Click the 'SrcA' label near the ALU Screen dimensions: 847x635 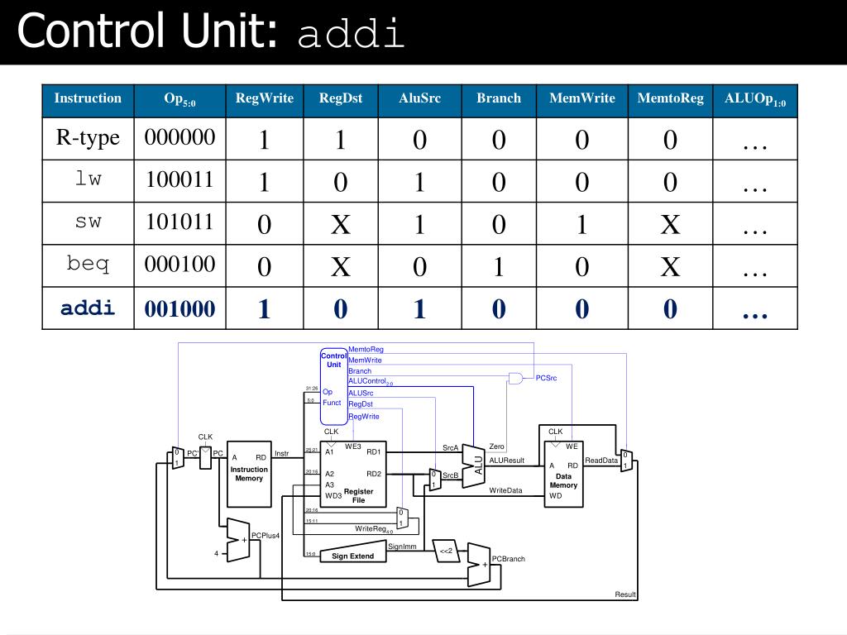tap(450, 447)
